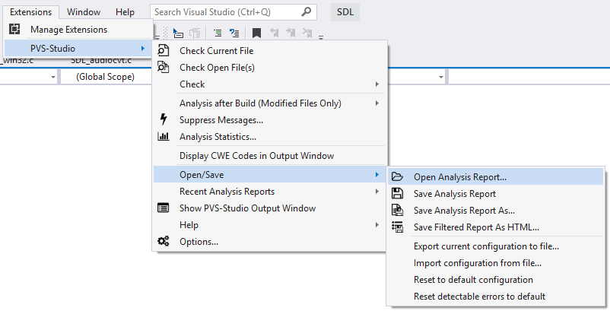Click the Options gears icon
610x311 pixels.
tap(164, 241)
